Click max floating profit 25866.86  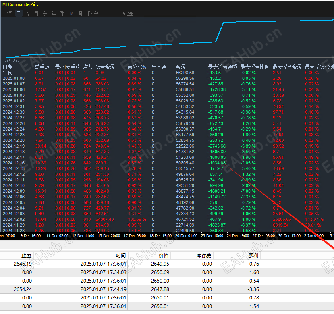(282, 219)
